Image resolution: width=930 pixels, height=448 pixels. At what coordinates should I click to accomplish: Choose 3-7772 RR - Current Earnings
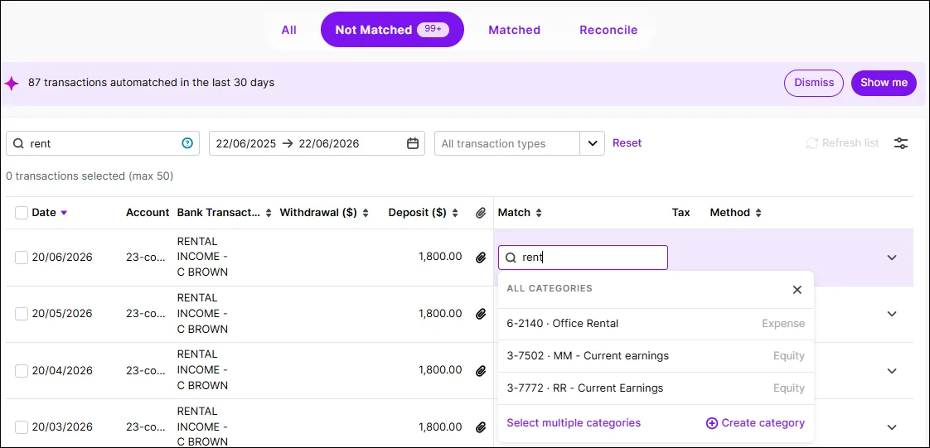[x=656, y=388]
